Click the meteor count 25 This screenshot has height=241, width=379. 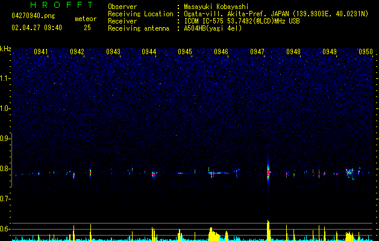(87, 28)
